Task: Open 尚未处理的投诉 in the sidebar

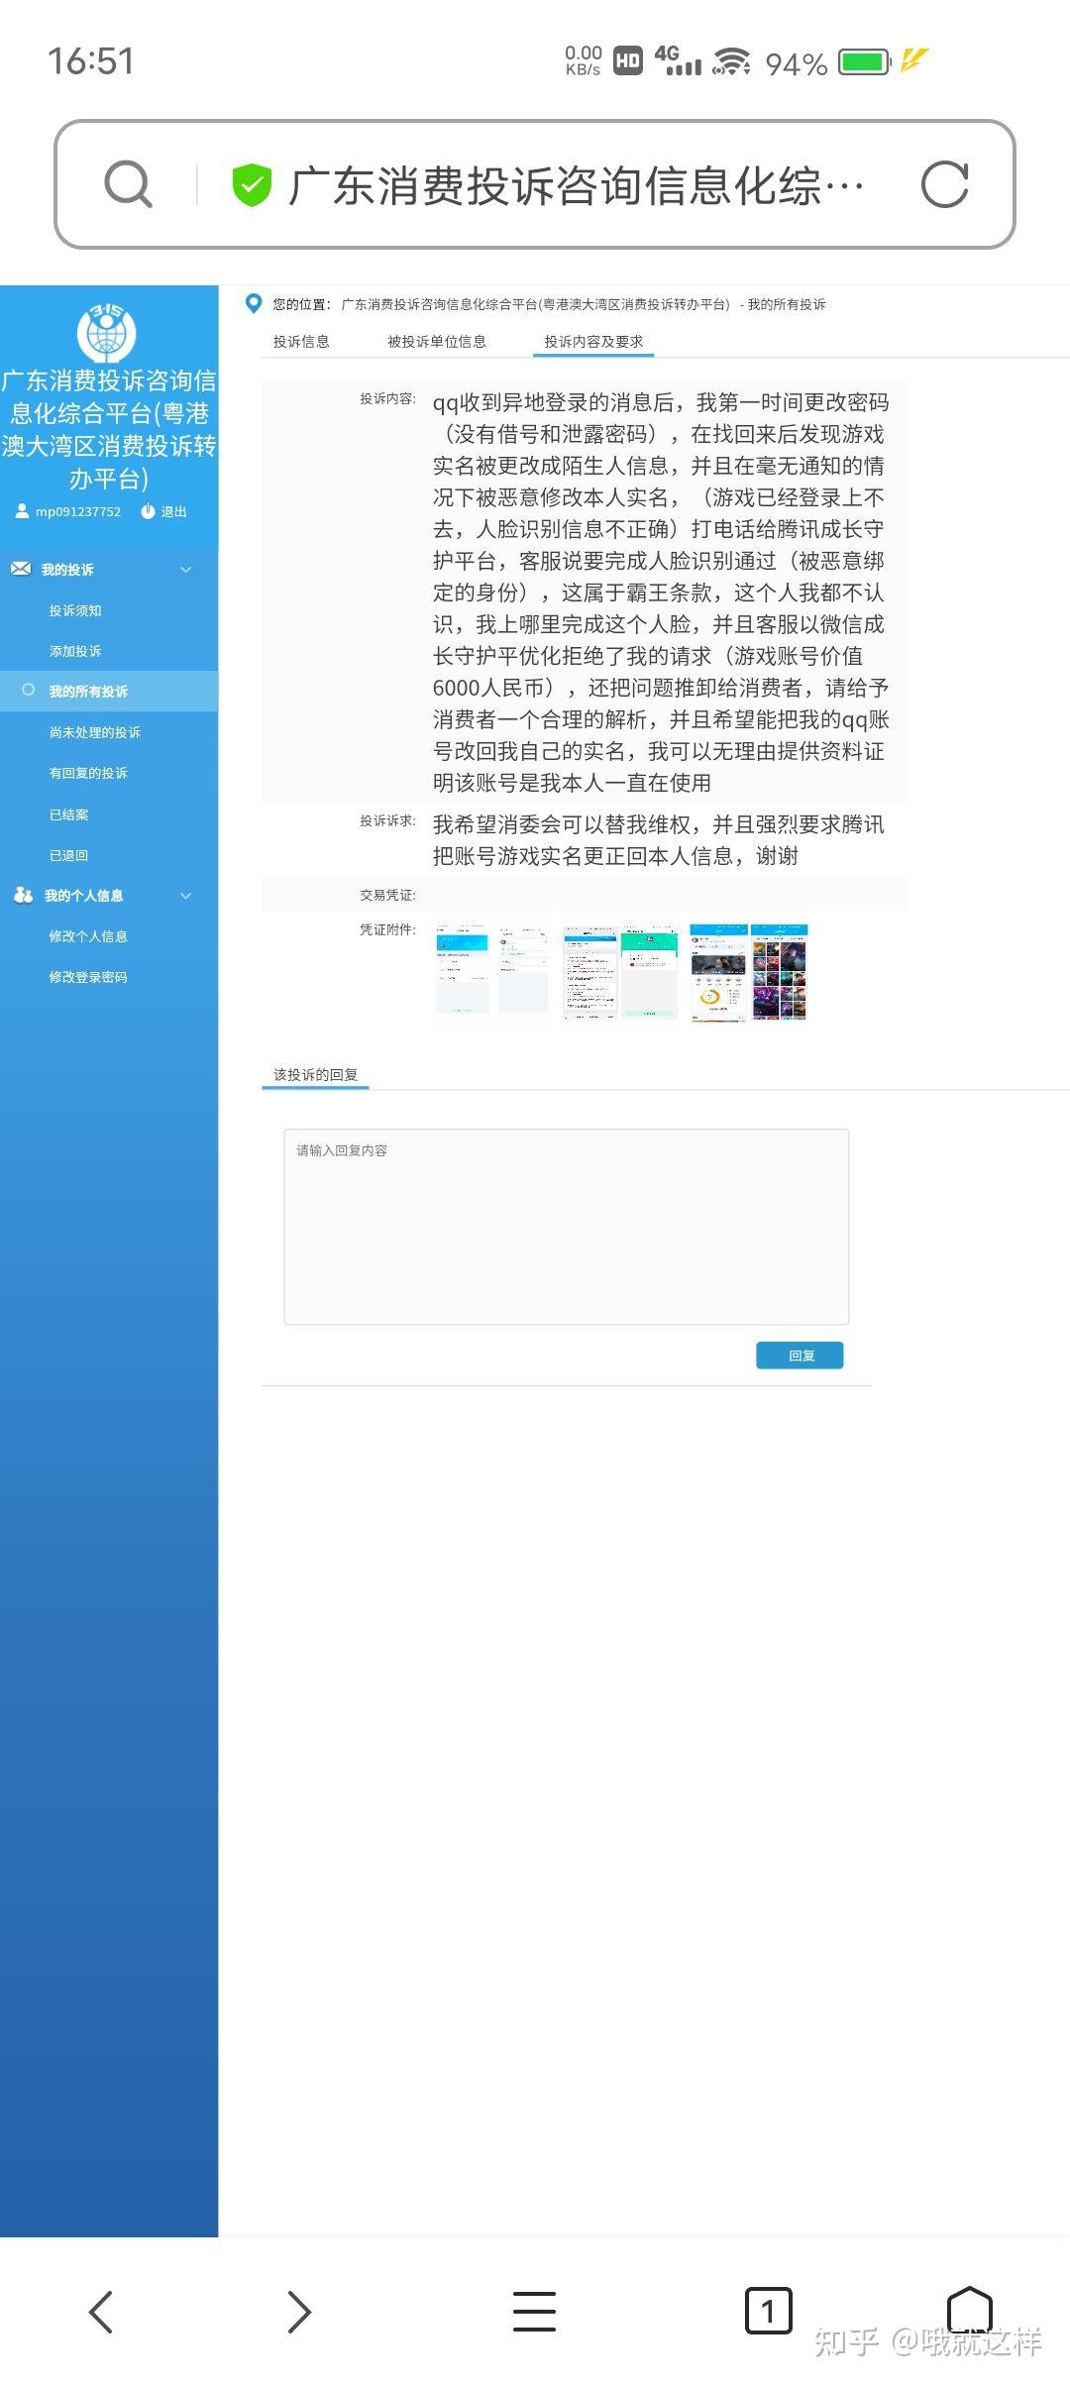Action: (95, 732)
